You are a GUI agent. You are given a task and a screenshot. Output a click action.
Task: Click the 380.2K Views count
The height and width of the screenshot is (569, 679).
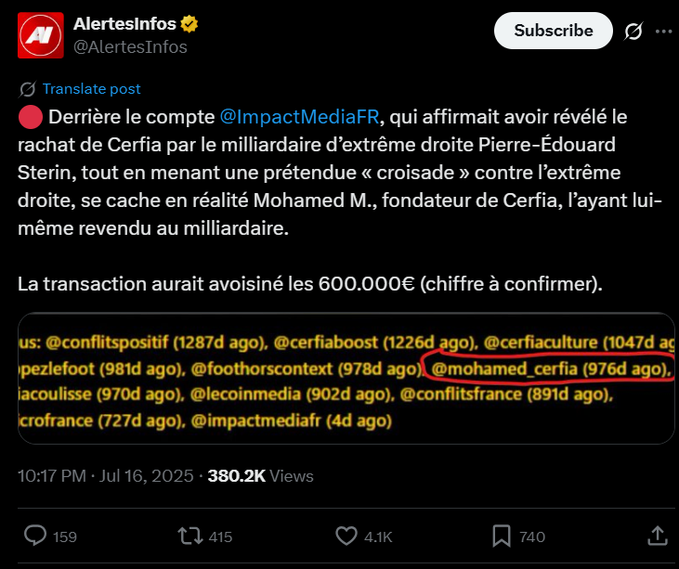261,476
